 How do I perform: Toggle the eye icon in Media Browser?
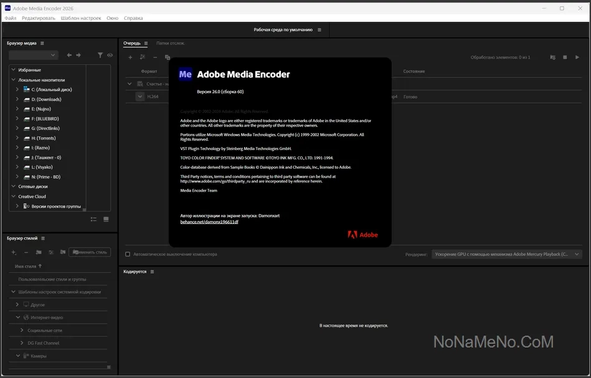coord(110,55)
